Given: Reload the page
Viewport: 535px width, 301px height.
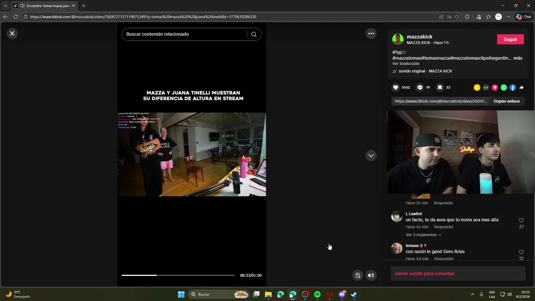Looking at the screenshot, I should (x=15, y=17).
